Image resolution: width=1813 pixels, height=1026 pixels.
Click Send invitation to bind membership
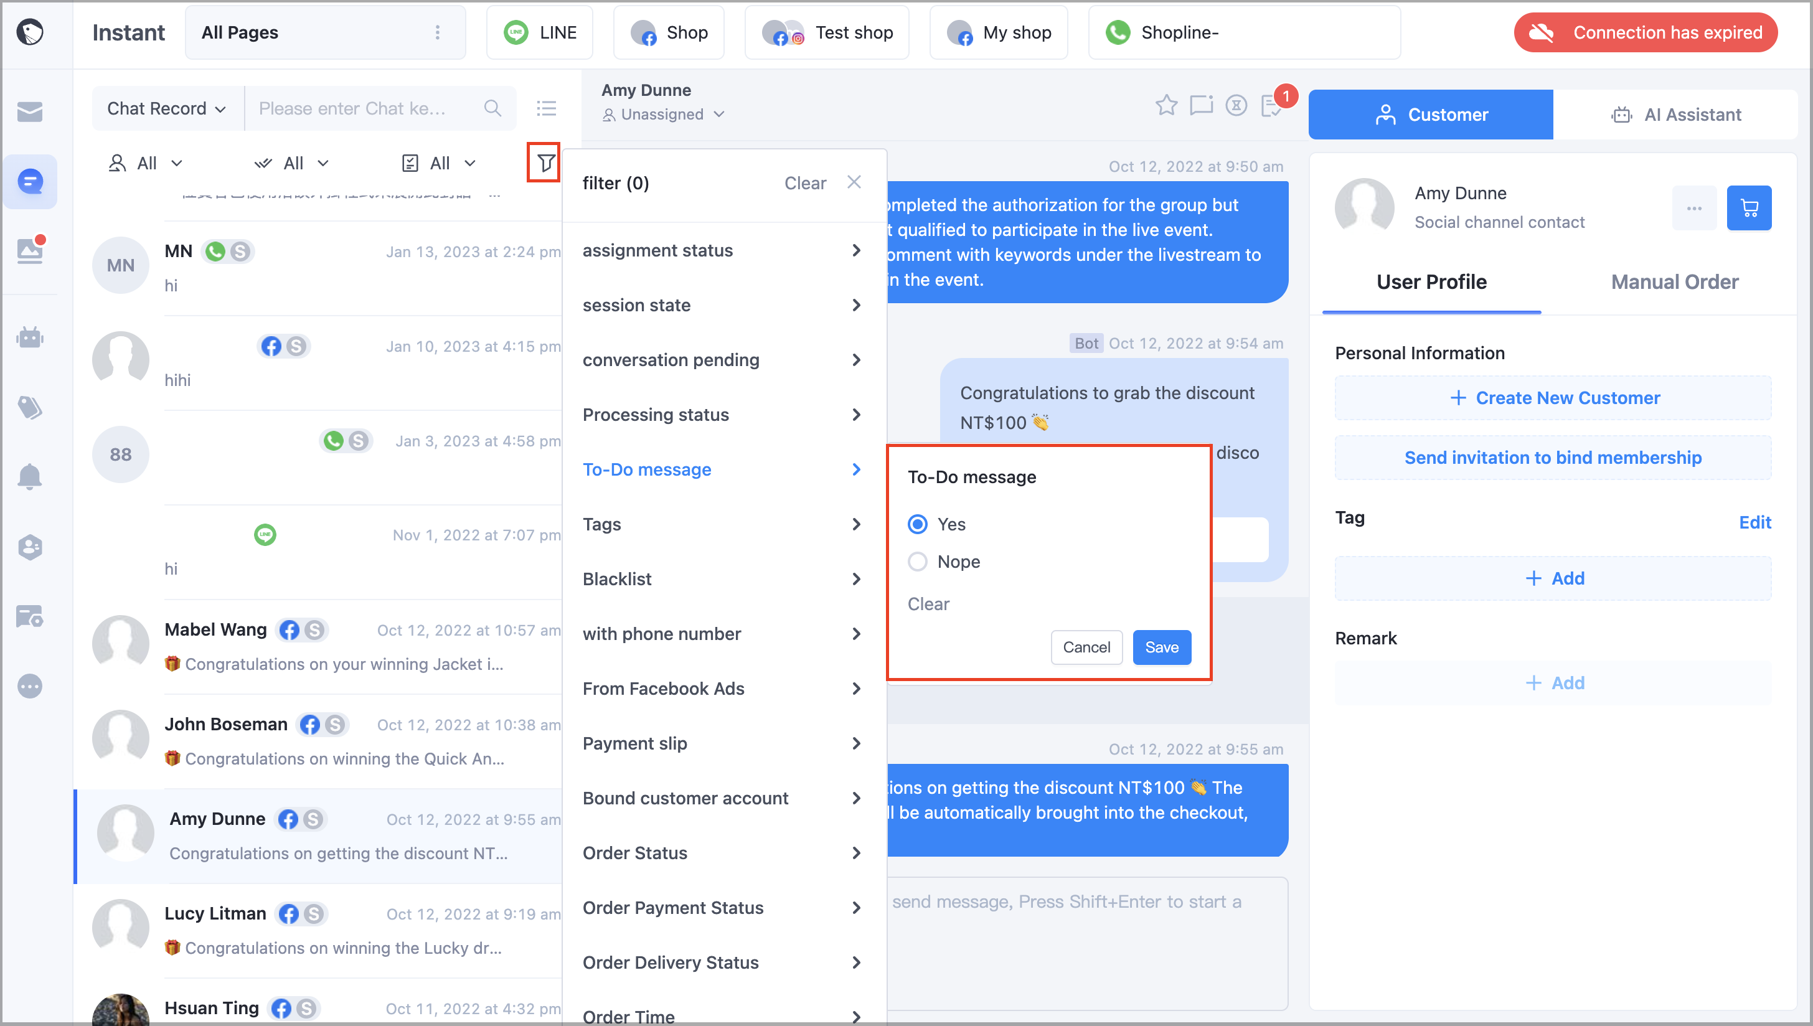click(1552, 458)
